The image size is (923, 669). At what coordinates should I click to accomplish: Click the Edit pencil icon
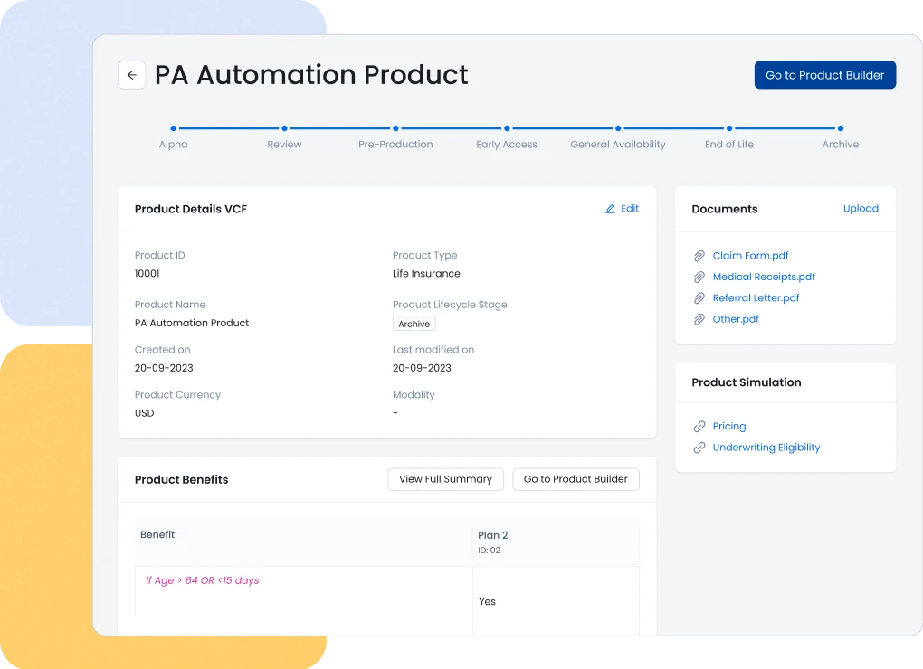click(610, 209)
